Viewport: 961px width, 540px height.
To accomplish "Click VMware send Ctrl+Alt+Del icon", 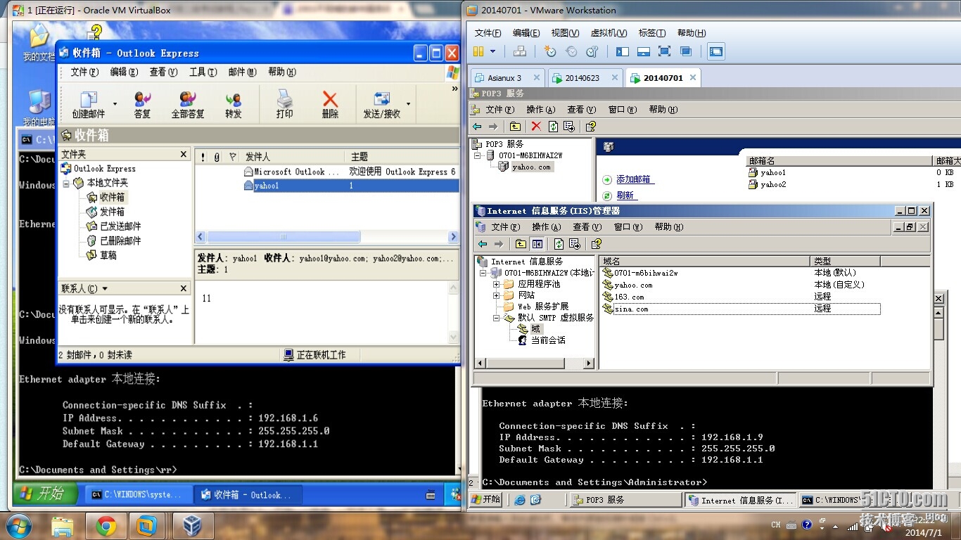I will click(520, 51).
